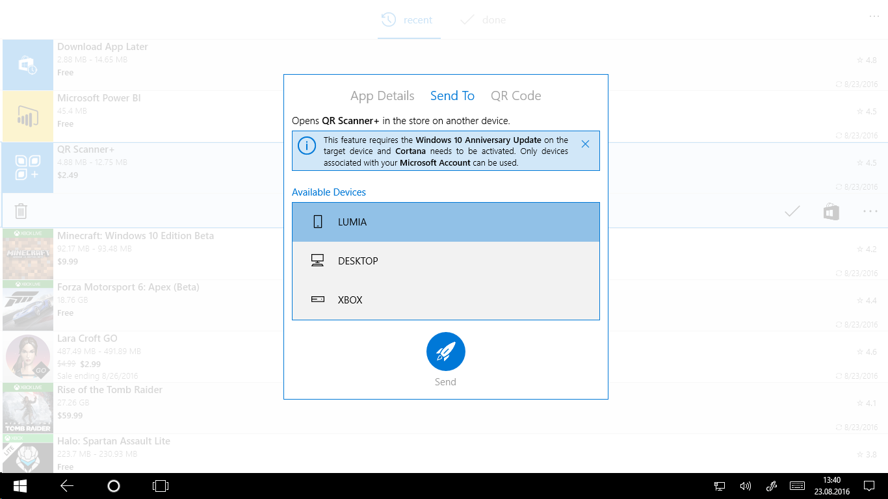This screenshot has width=888, height=499.
Task: Delete QR Scanner+ with the trash icon
Action: (21, 211)
